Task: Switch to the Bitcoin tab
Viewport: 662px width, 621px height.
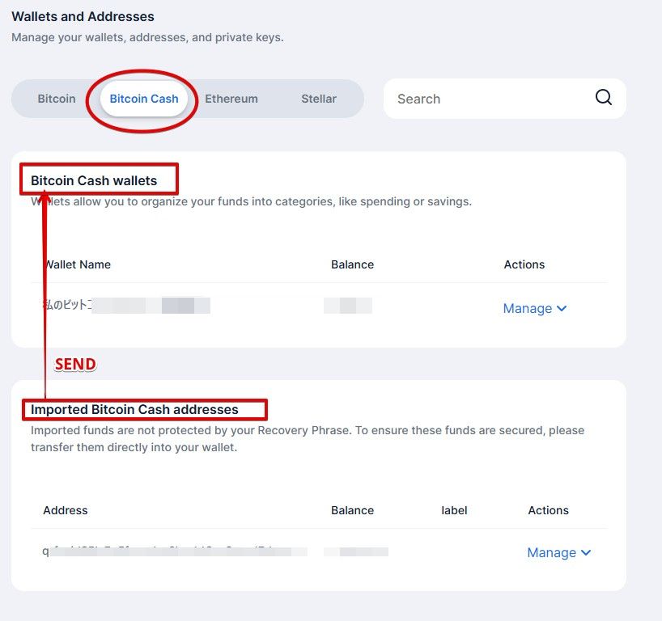Action: tap(57, 99)
